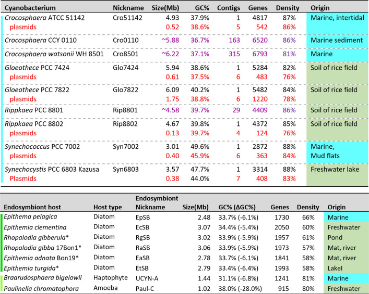Click the Size(Mb) header in top table
This screenshot has height=294, width=369.
point(165,8)
